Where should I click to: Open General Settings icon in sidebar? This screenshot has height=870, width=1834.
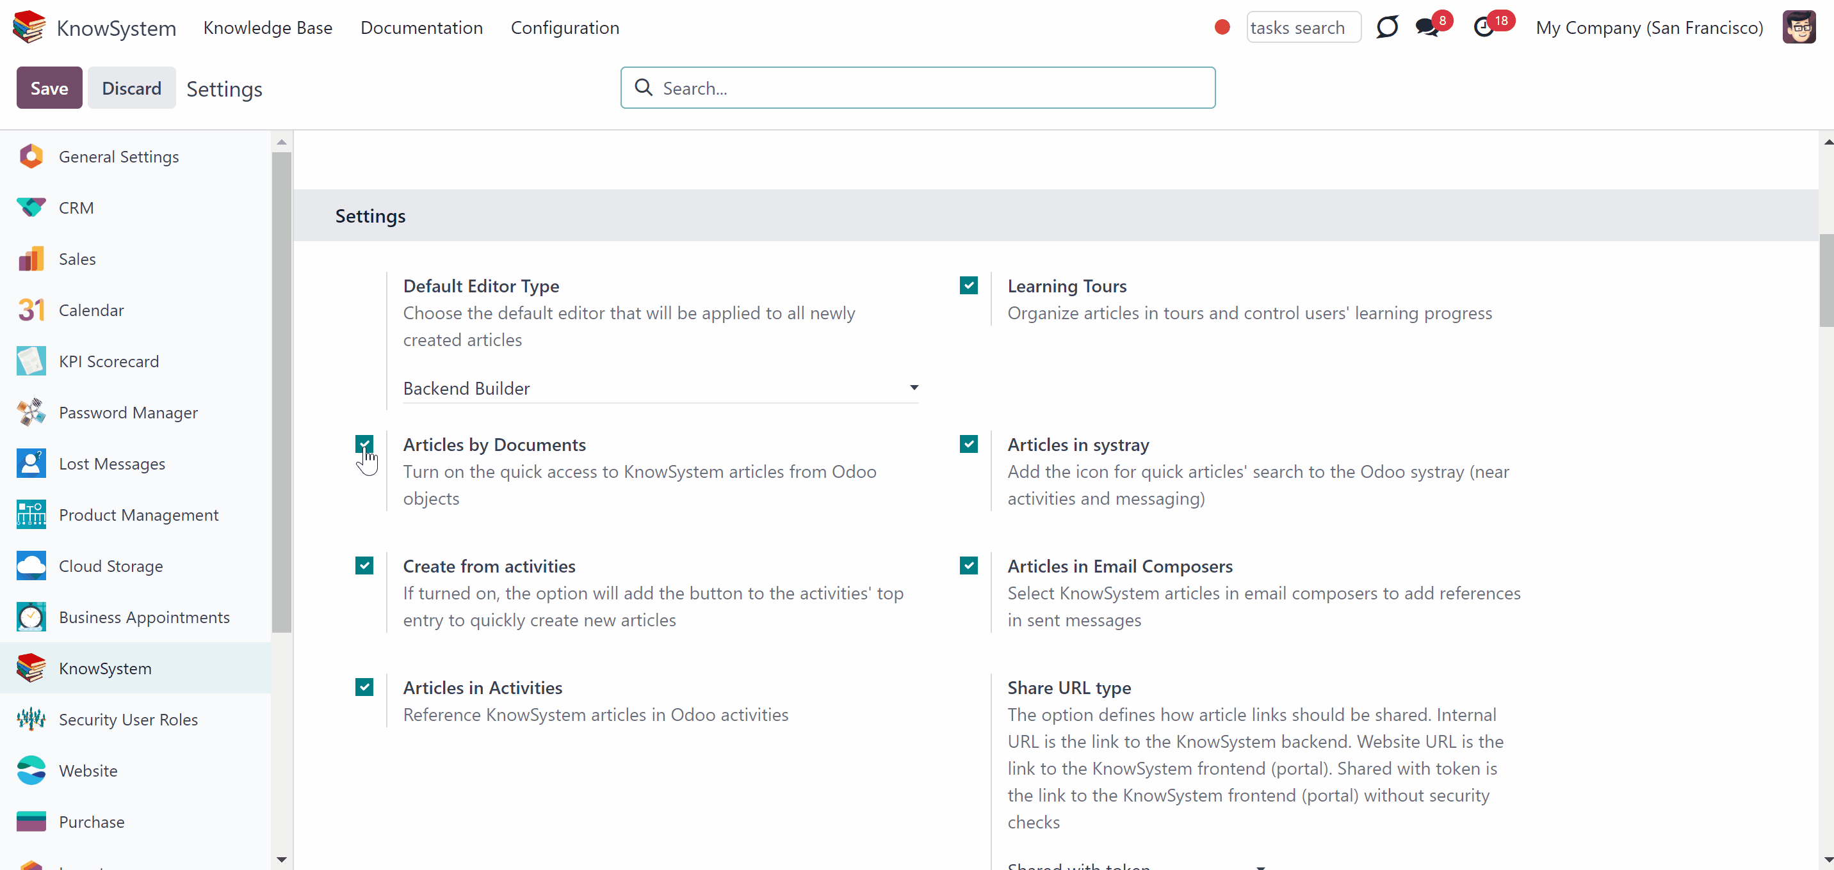point(31,157)
